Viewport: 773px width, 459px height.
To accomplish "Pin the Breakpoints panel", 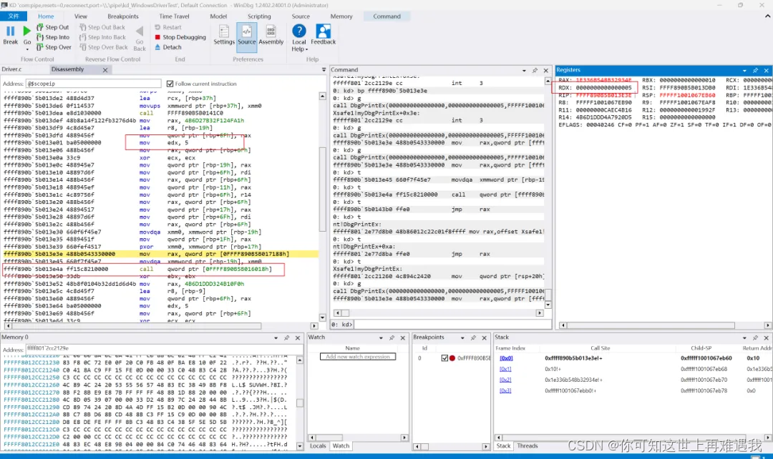I will click(473, 338).
